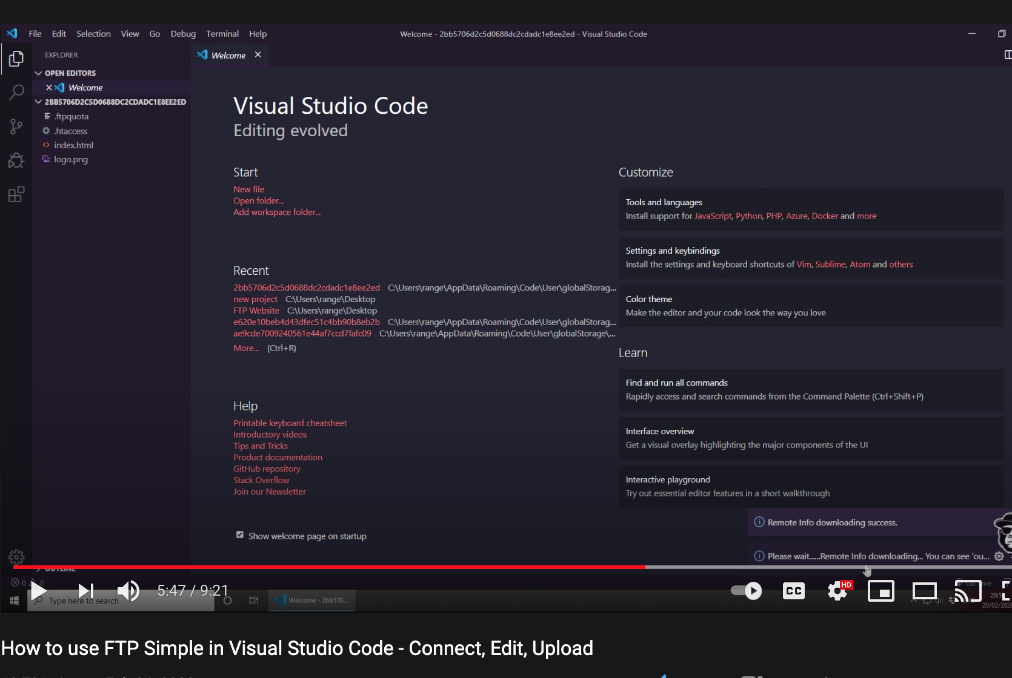Open the Extensions view icon

tap(16, 194)
